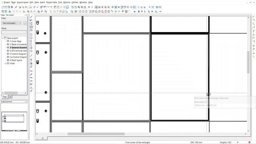Open the Options menu

pos(67,2)
